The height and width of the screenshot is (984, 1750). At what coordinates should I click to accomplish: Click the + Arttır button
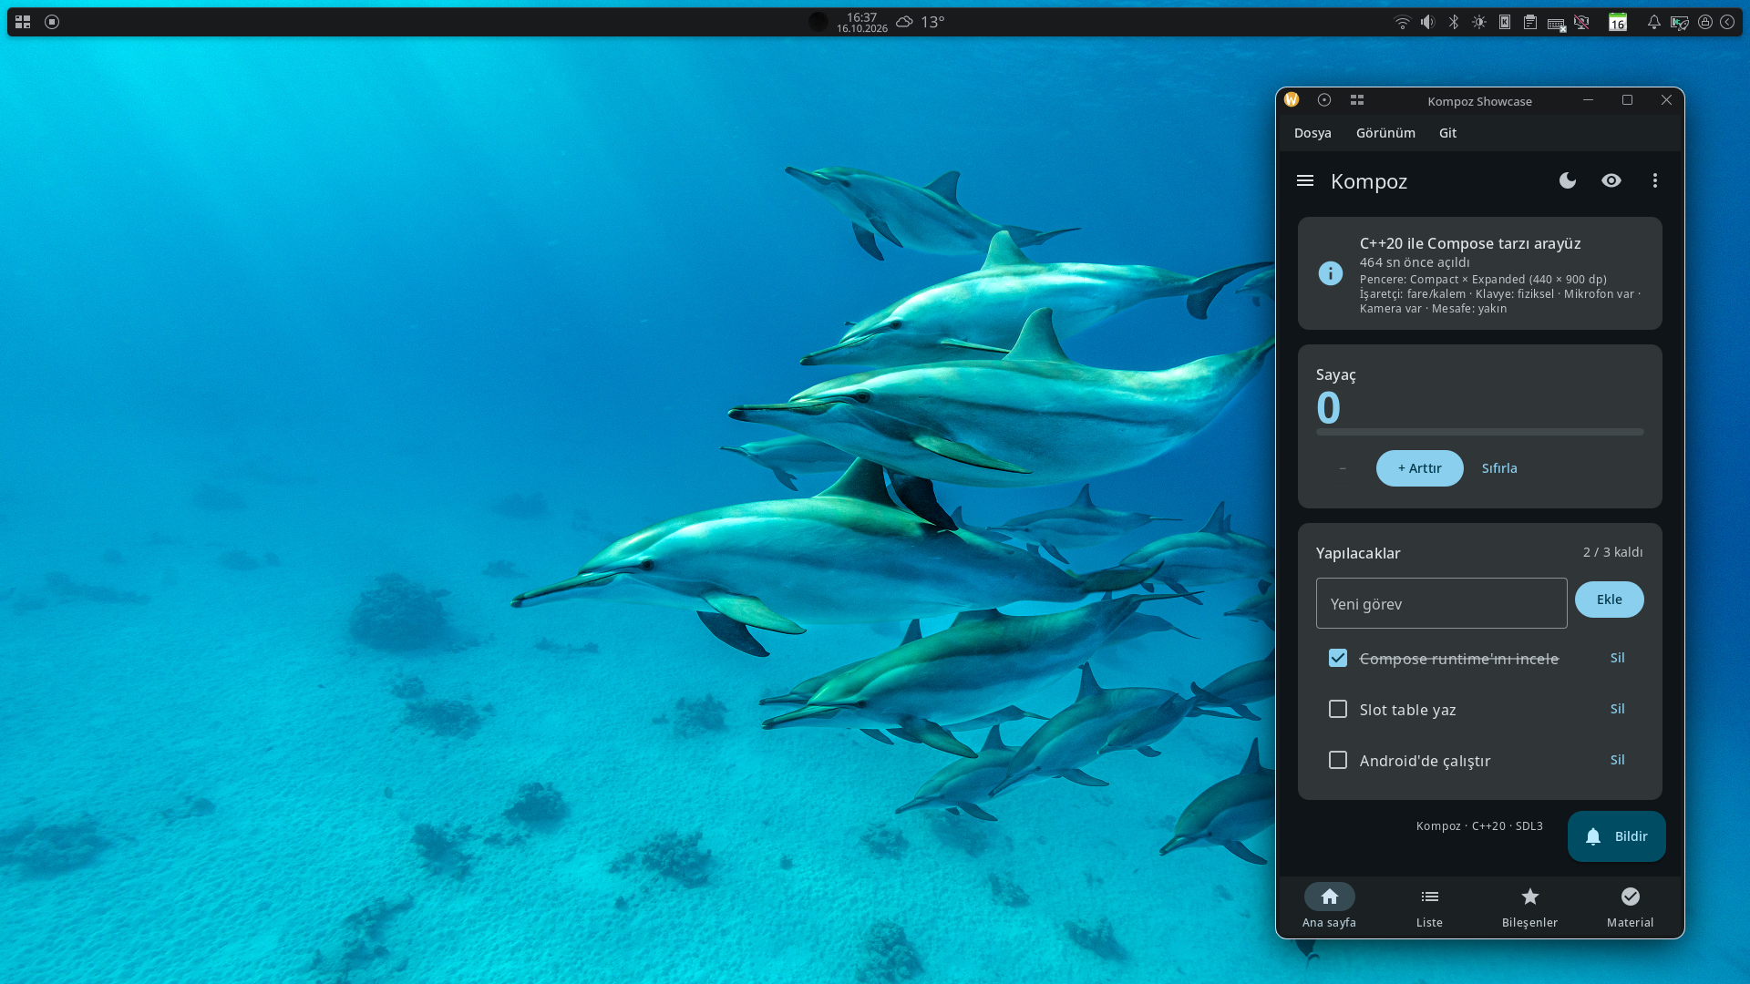click(1420, 468)
